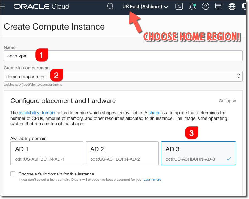Viewport: 249px width, 199px height.
Task: Open the Learn more link
Action: coord(152,180)
